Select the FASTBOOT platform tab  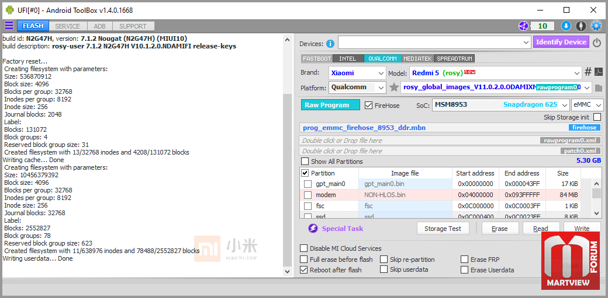(x=317, y=59)
